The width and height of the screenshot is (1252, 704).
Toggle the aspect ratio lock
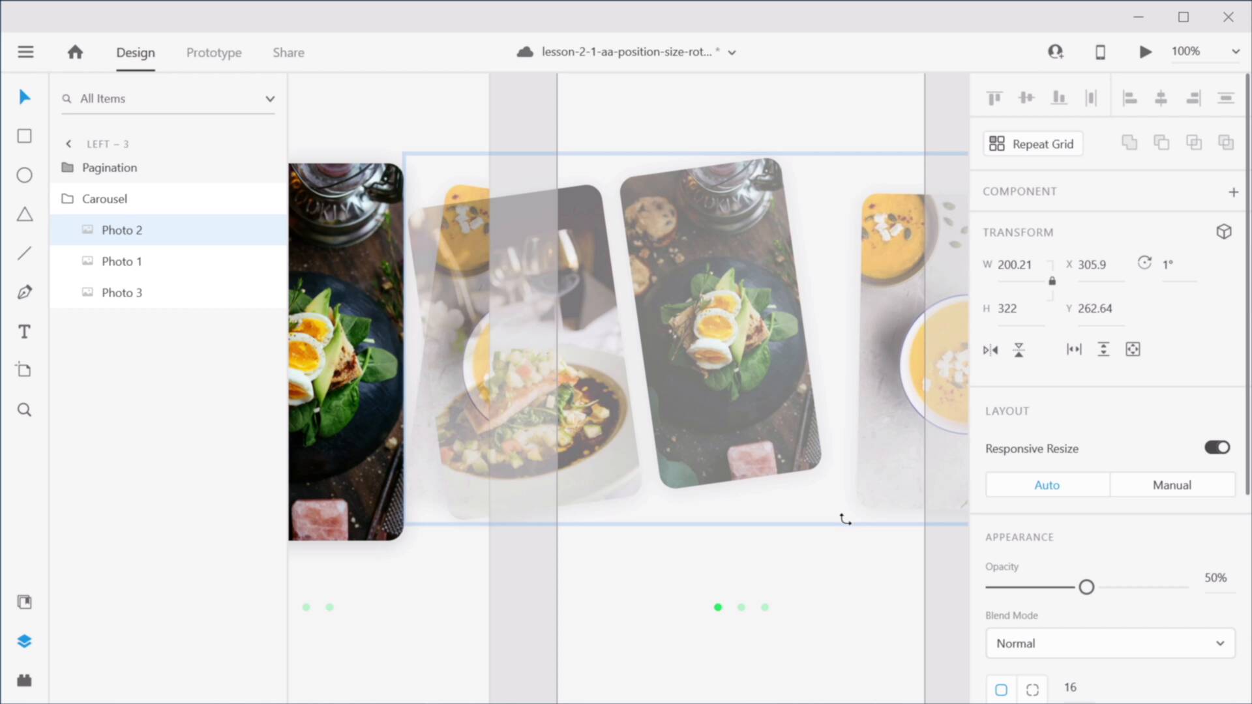tap(1052, 281)
